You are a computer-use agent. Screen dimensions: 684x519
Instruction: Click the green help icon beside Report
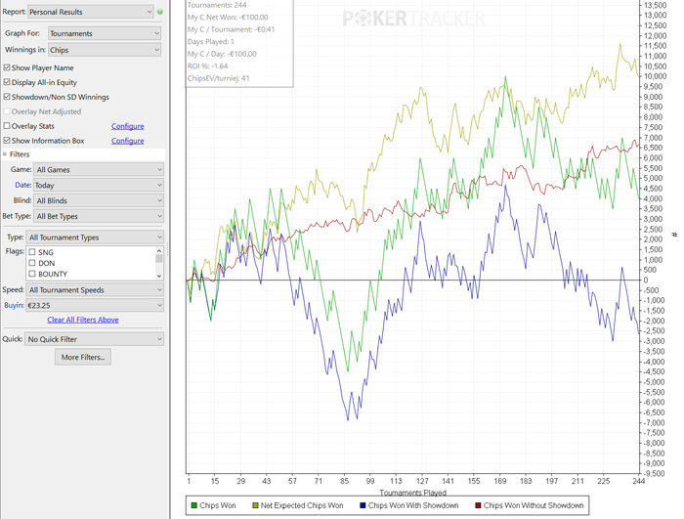(x=160, y=12)
